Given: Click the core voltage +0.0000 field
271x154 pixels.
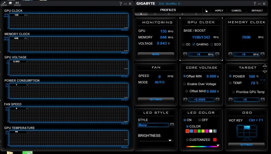Looking at the screenshot, I should click(x=201, y=100).
